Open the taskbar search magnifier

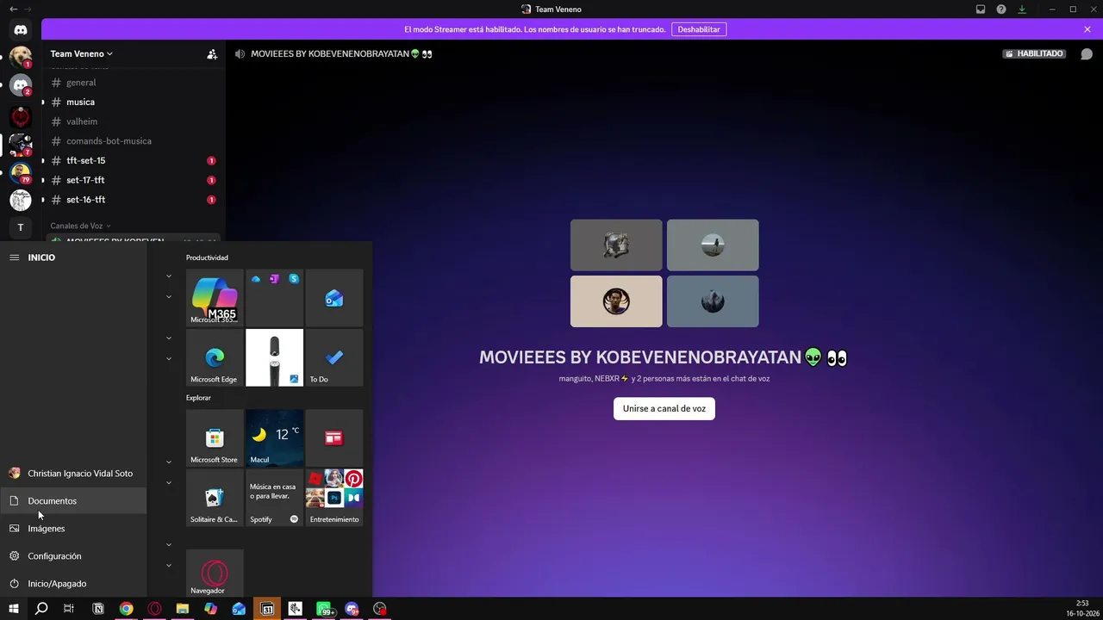click(41, 609)
